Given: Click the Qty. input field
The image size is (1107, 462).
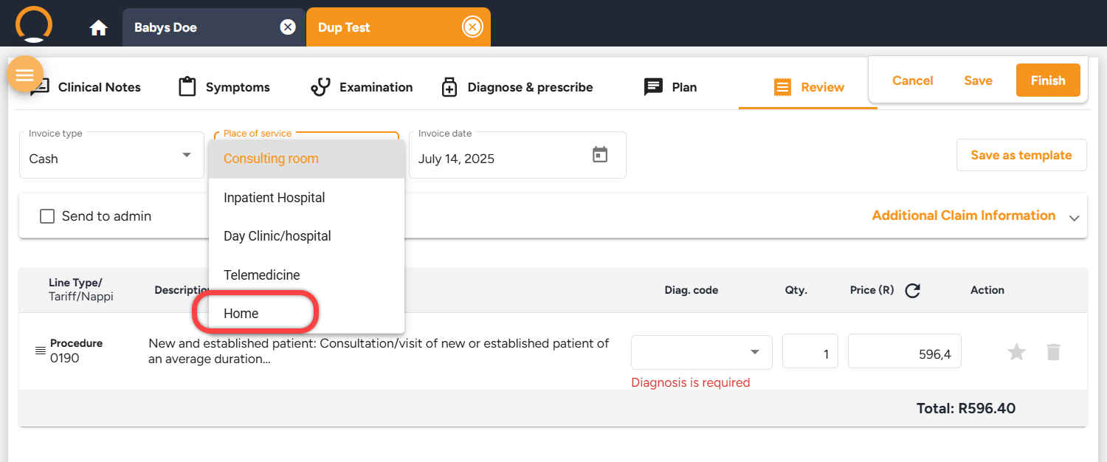Looking at the screenshot, I should pyautogui.click(x=810, y=351).
